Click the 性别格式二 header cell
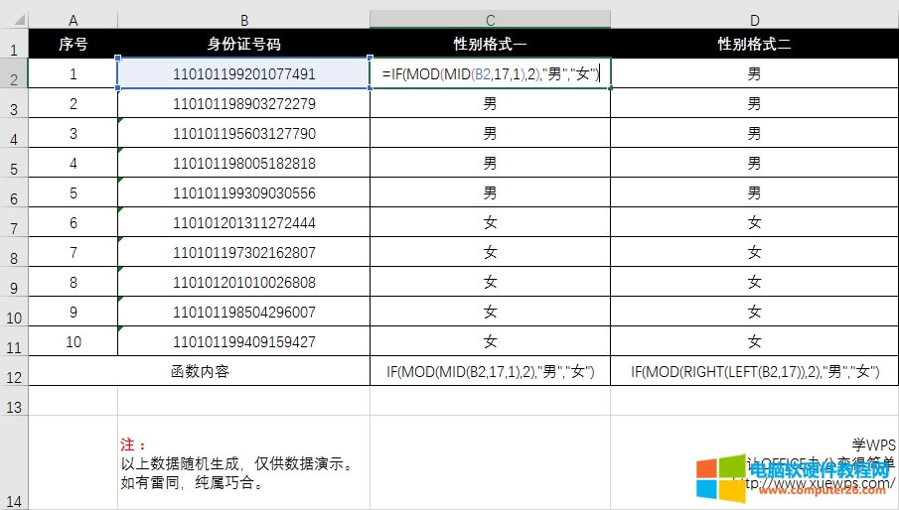 pyautogui.click(x=755, y=44)
